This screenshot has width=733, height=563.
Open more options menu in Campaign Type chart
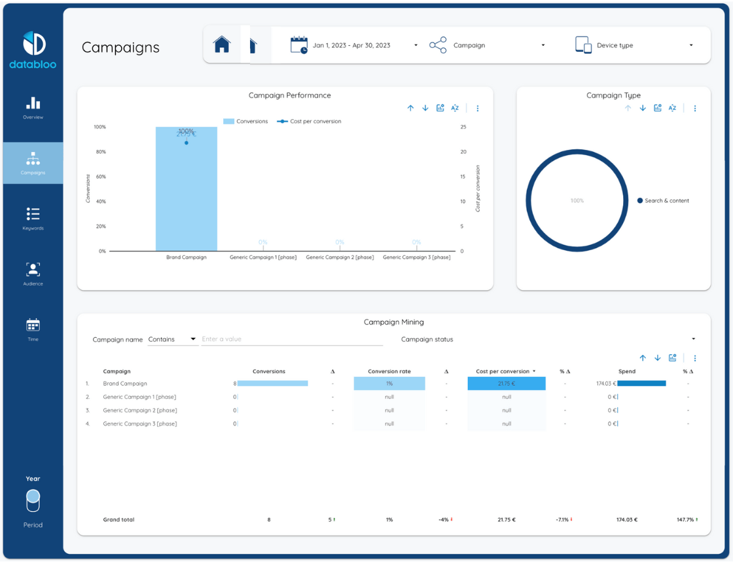click(x=695, y=108)
